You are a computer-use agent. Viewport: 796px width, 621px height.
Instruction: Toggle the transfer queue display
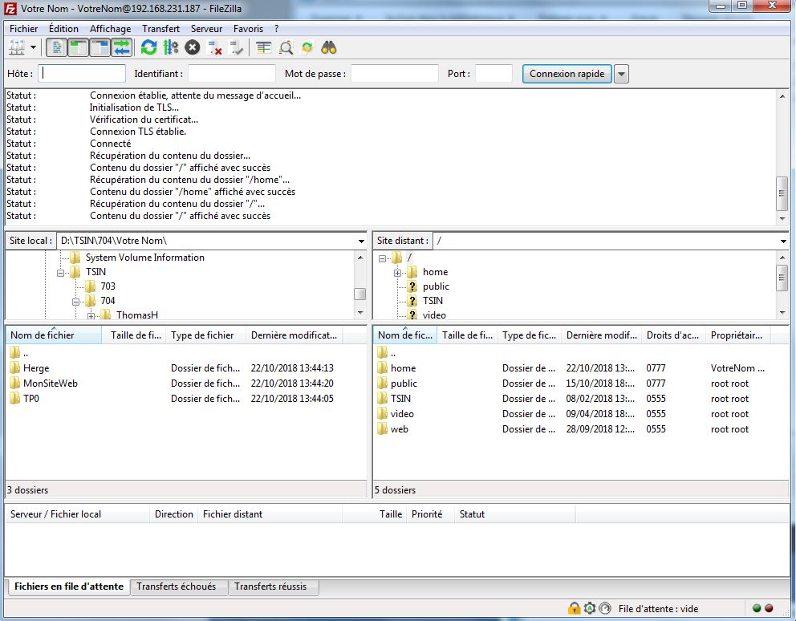coord(121,48)
